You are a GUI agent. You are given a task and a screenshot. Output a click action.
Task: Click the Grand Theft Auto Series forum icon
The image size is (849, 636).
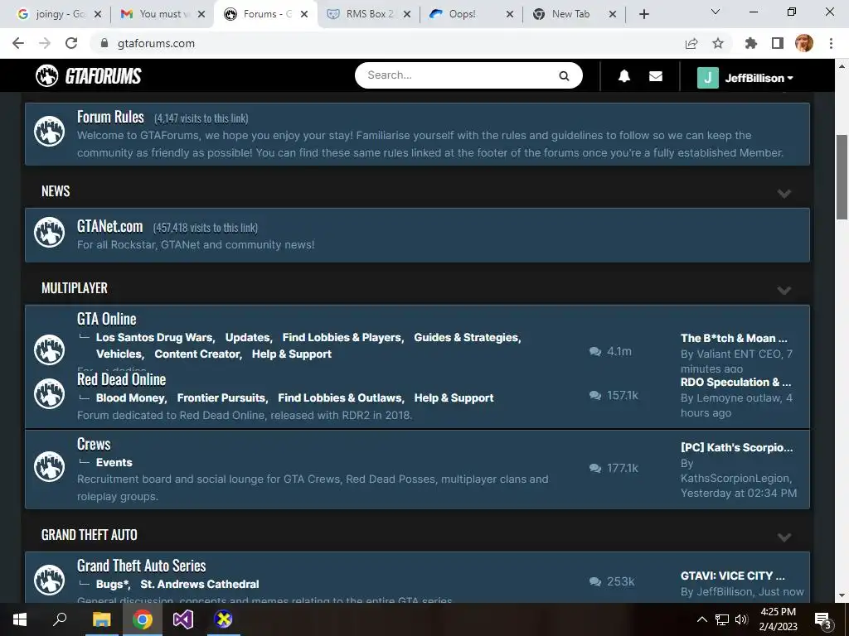(x=49, y=579)
